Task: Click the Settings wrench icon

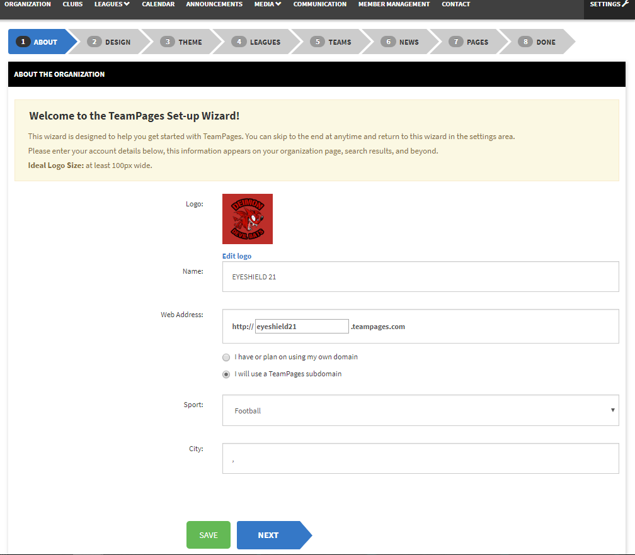Action: coord(625,4)
